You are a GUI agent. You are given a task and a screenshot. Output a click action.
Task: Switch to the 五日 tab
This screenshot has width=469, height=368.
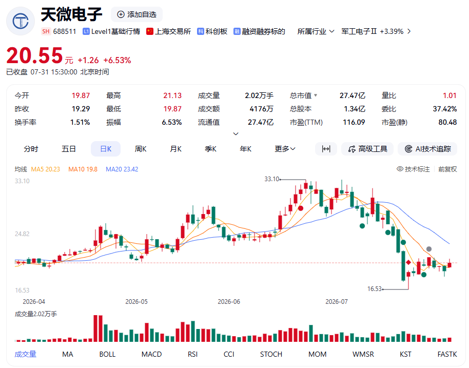[x=68, y=149]
